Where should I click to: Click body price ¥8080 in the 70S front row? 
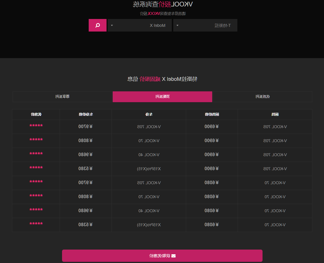tap(85, 141)
